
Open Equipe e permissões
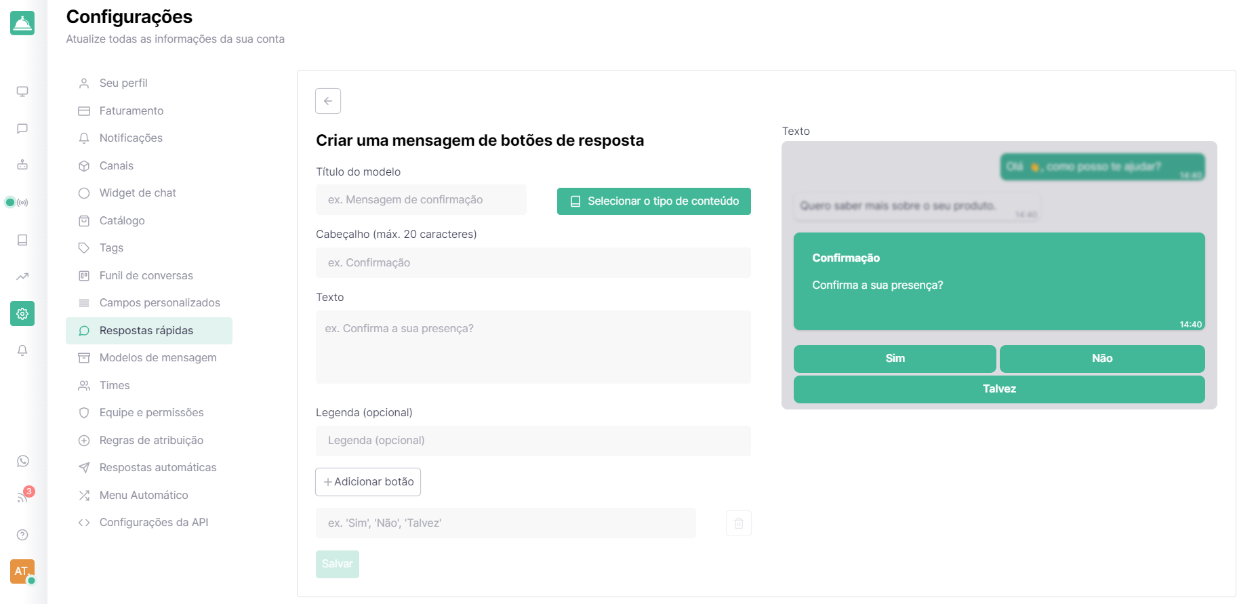149,412
